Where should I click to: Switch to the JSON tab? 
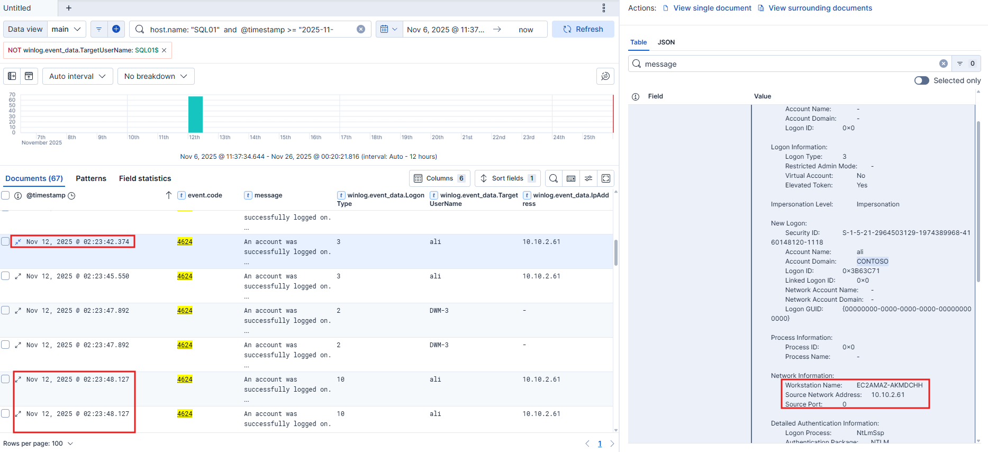[666, 42]
